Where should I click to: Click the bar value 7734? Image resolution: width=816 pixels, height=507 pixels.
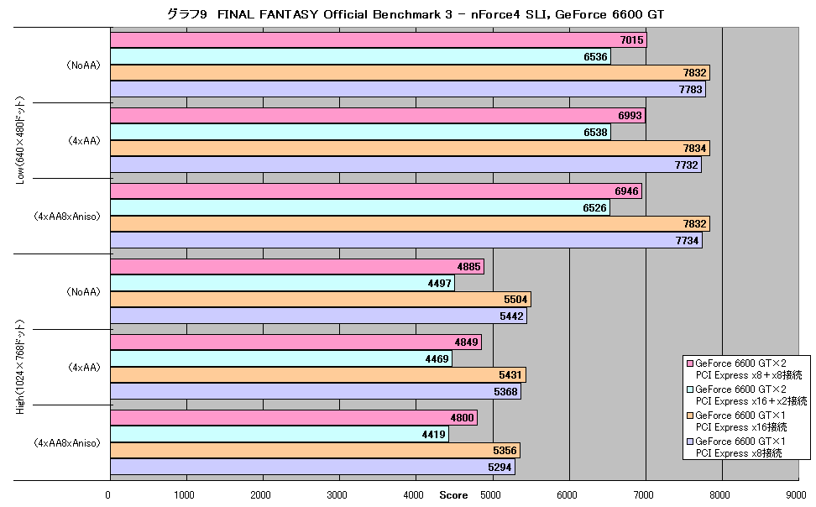(687, 240)
